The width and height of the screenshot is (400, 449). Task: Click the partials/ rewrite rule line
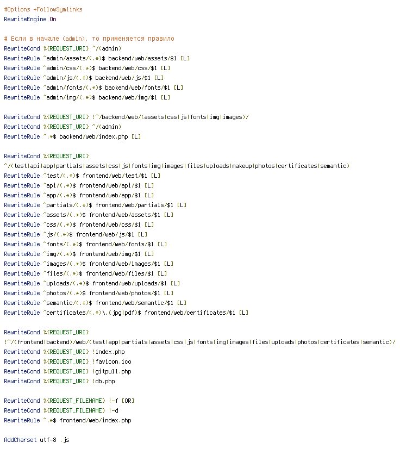(x=95, y=205)
